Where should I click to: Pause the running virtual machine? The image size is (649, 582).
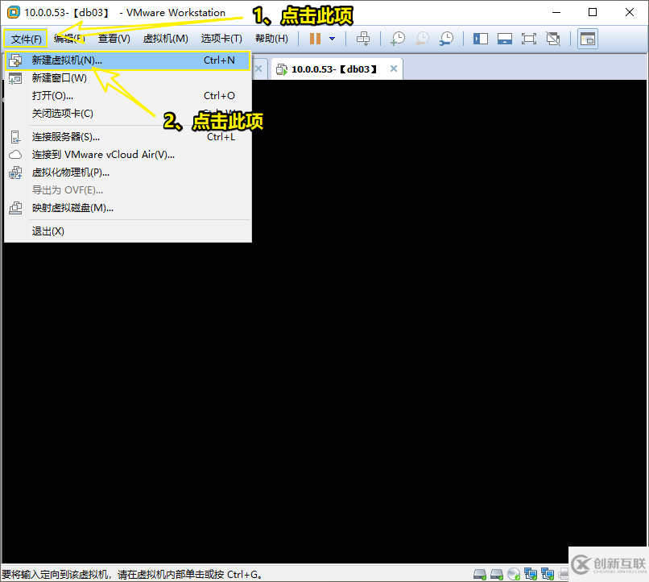point(315,39)
